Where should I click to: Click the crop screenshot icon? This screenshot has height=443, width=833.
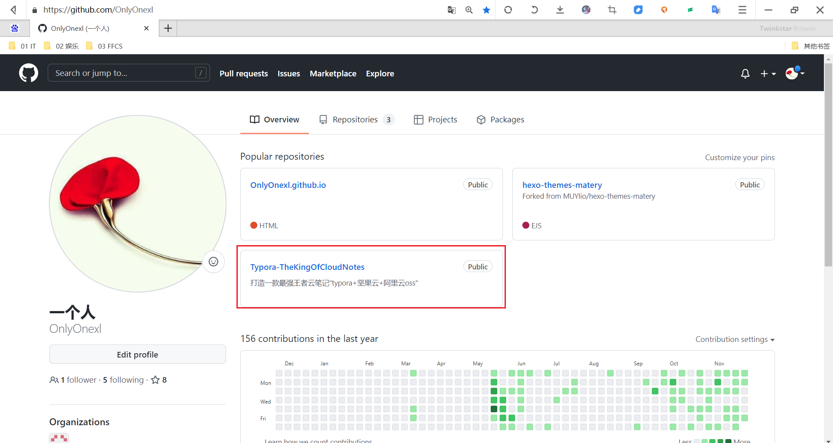click(612, 10)
